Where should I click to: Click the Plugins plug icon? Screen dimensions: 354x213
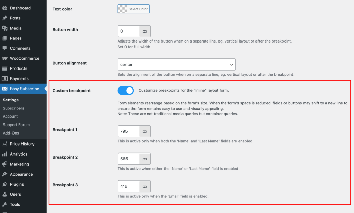pyautogui.click(x=5, y=184)
